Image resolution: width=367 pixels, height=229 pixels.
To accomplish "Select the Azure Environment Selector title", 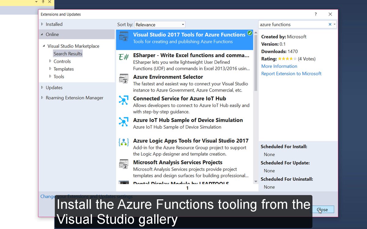I will 168,77.
